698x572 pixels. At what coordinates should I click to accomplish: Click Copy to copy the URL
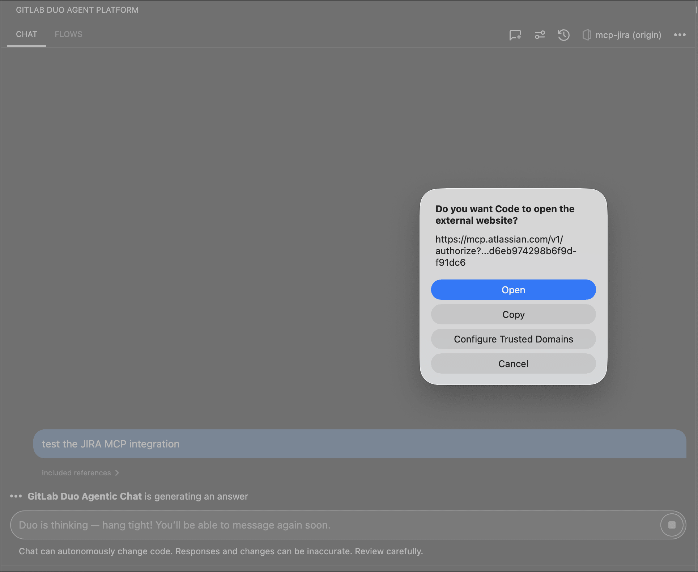pyautogui.click(x=513, y=314)
